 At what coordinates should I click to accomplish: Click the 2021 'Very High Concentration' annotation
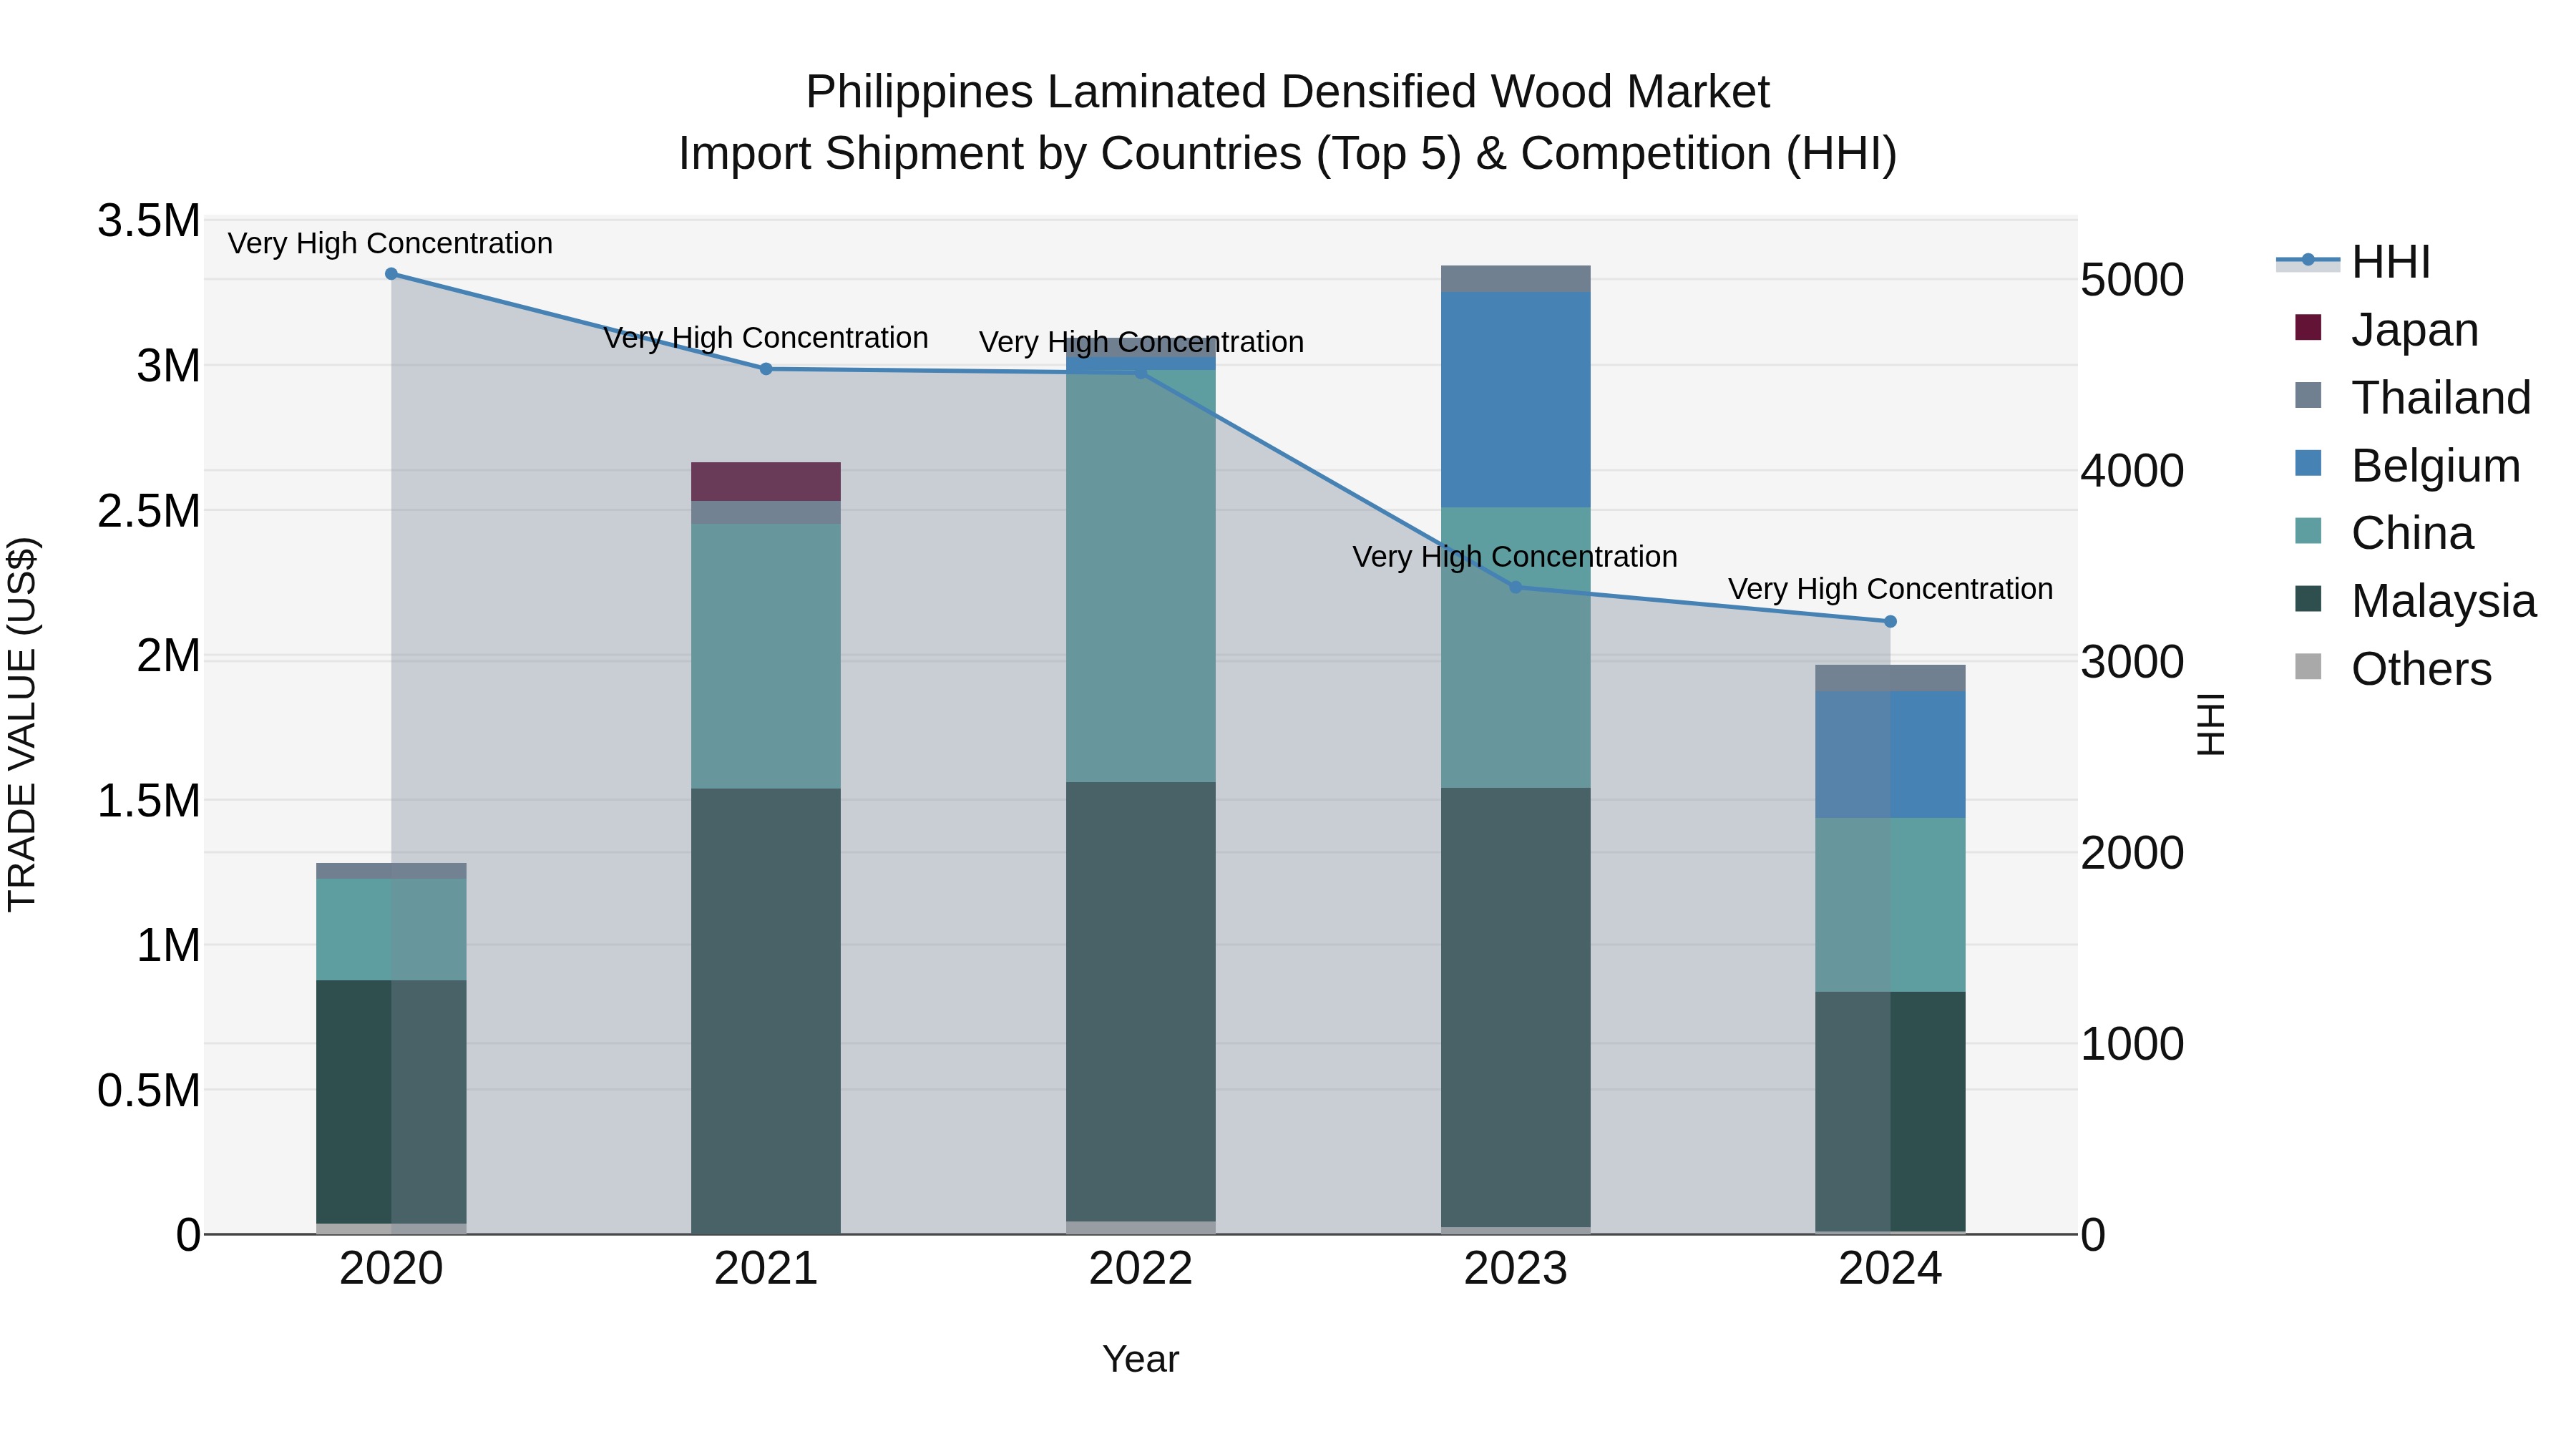pyautogui.click(x=766, y=338)
